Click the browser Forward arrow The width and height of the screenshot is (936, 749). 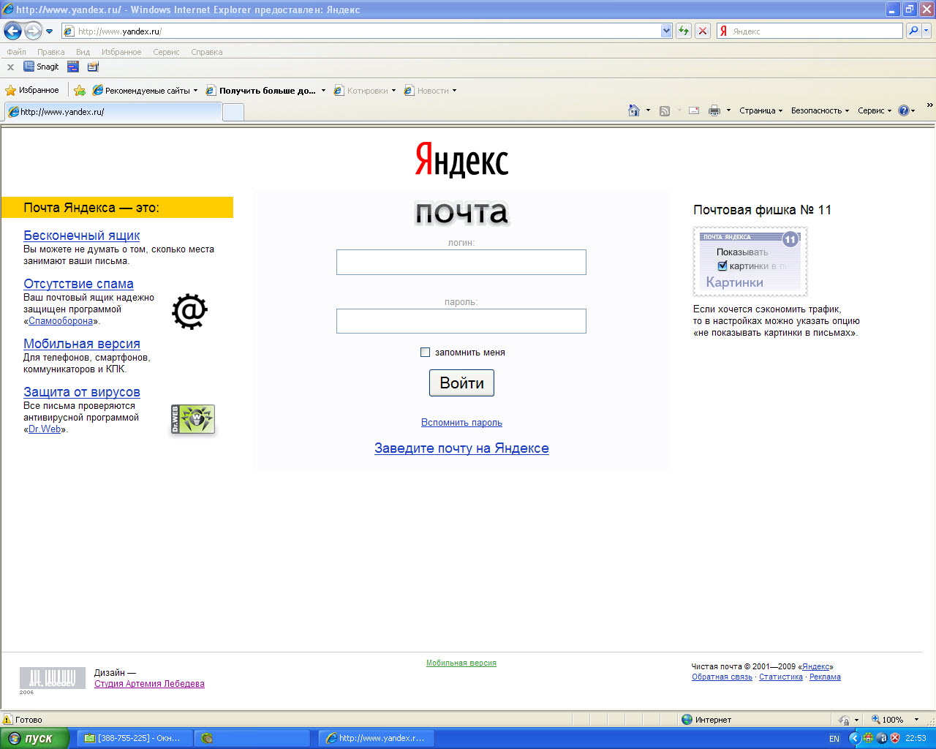pyautogui.click(x=33, y=31)
